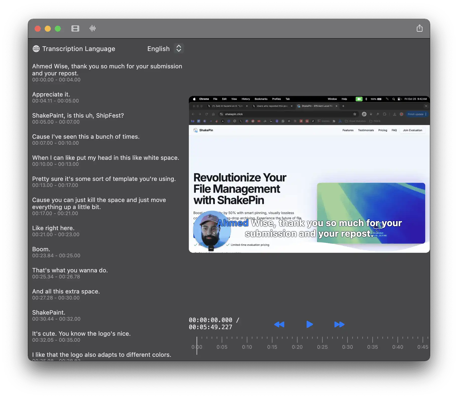Viewport: 458px width, 398px height.
Task: Click the video preview thumbnail
Action: click(x=309, y=174)
